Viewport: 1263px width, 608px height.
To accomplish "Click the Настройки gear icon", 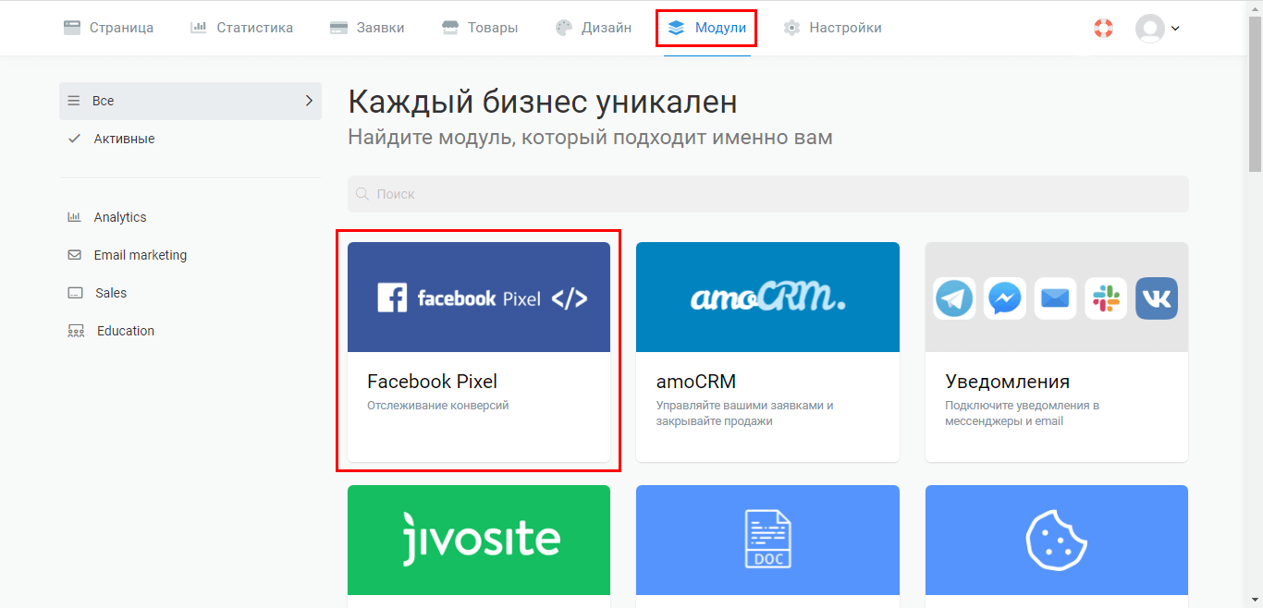I will pyautogui.click(x=791, y=28).
